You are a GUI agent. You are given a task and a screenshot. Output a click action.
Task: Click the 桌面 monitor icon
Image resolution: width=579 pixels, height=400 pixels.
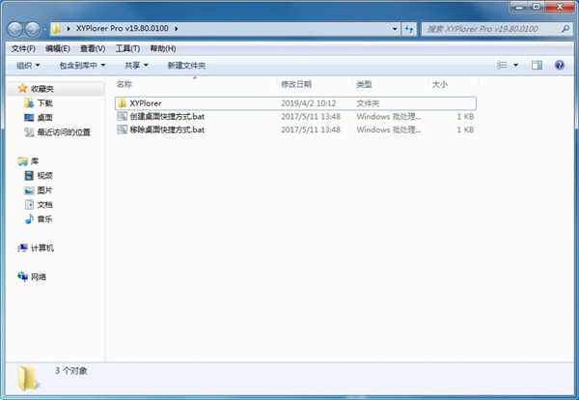click(29, 118)
